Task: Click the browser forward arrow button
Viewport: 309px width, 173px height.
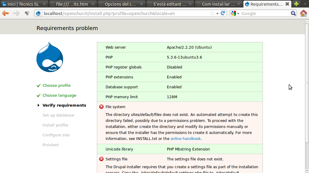Action: click(16, 13)
